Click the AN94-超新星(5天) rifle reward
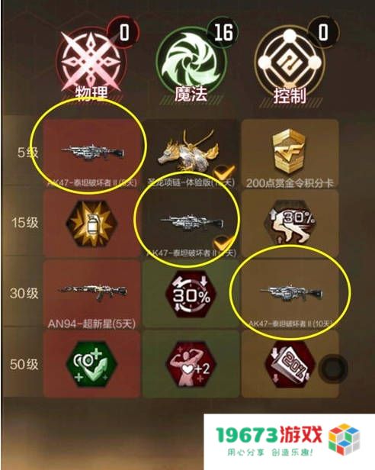Screen dimensions: 375x470 click(92, 295)
